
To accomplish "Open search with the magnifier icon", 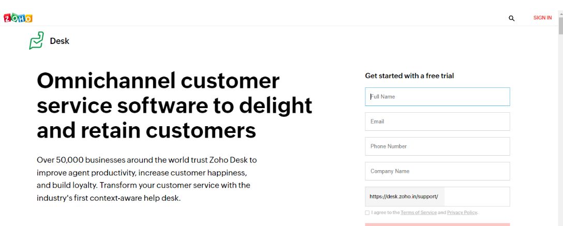I will pos(512,18).
